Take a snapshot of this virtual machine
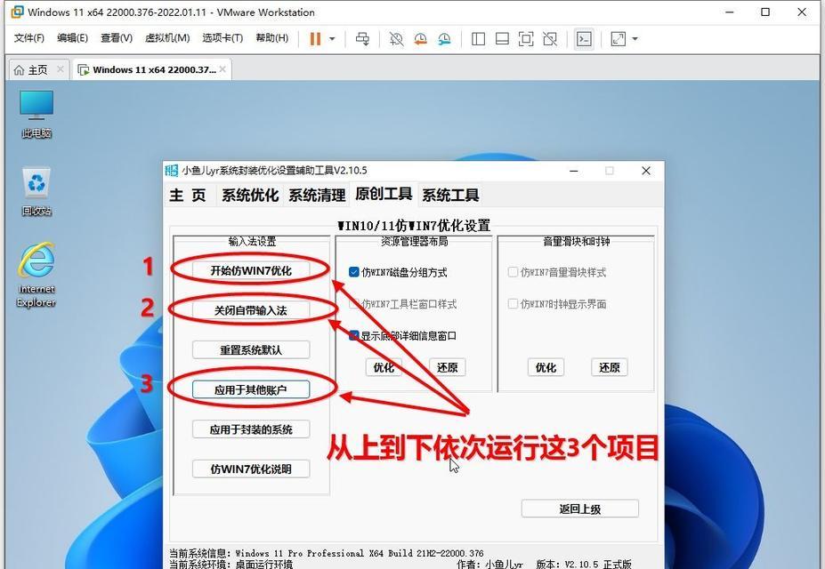Viewport: 825px width, 569px height. (396, 39)
